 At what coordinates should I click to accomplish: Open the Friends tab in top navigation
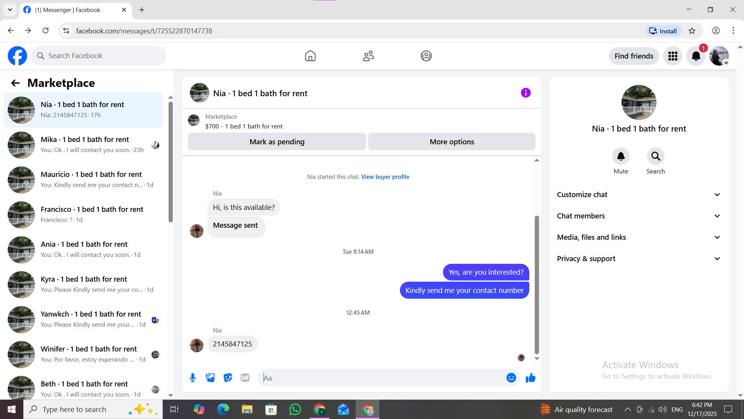click(368, 56)
